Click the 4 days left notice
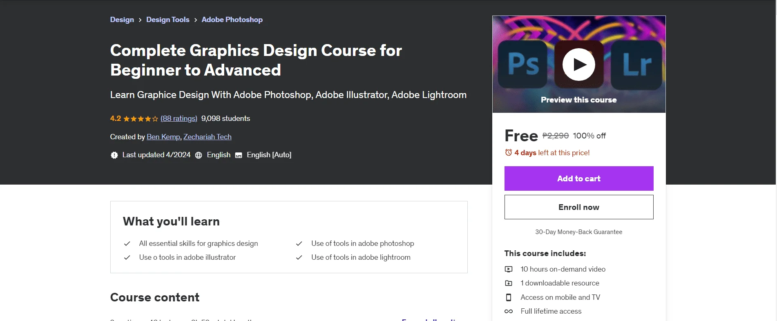The image size is (777, 321). click(x=552, y=153)
